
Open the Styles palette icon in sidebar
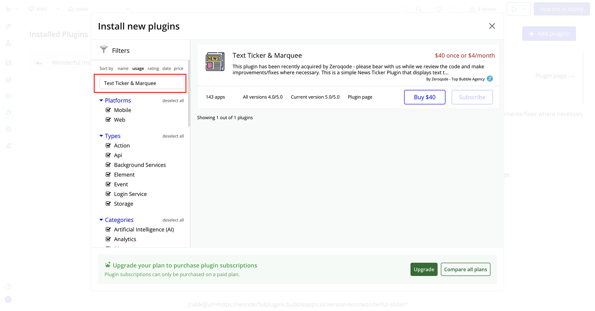click(8, 96)
